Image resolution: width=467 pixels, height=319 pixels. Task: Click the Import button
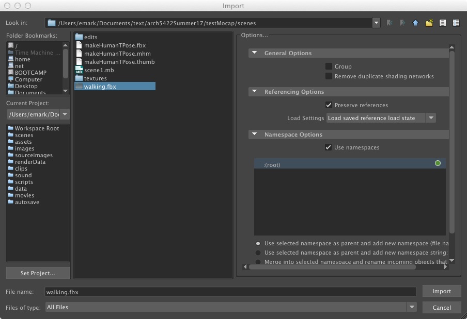tap(442, 291)
